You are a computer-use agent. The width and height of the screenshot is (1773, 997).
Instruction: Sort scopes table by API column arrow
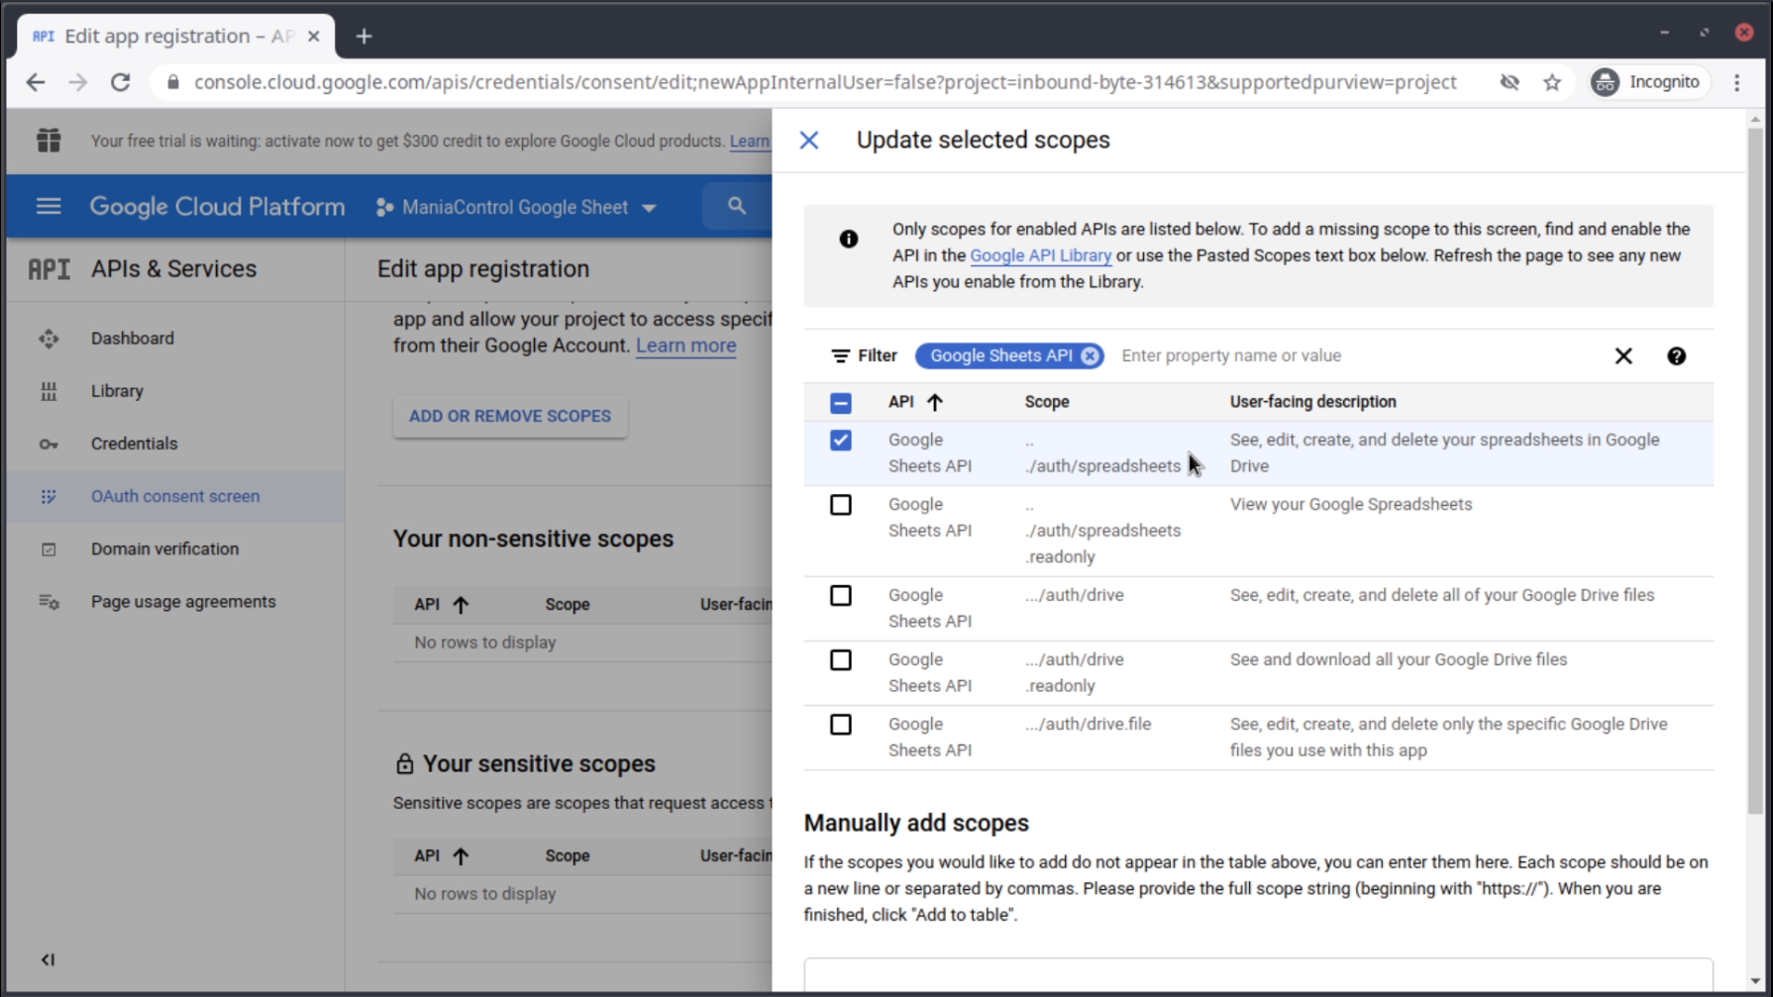tap(934, 402)
